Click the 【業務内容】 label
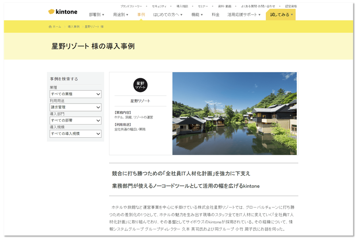This screenshot has width=357, height=238. (x=123, y=113)
